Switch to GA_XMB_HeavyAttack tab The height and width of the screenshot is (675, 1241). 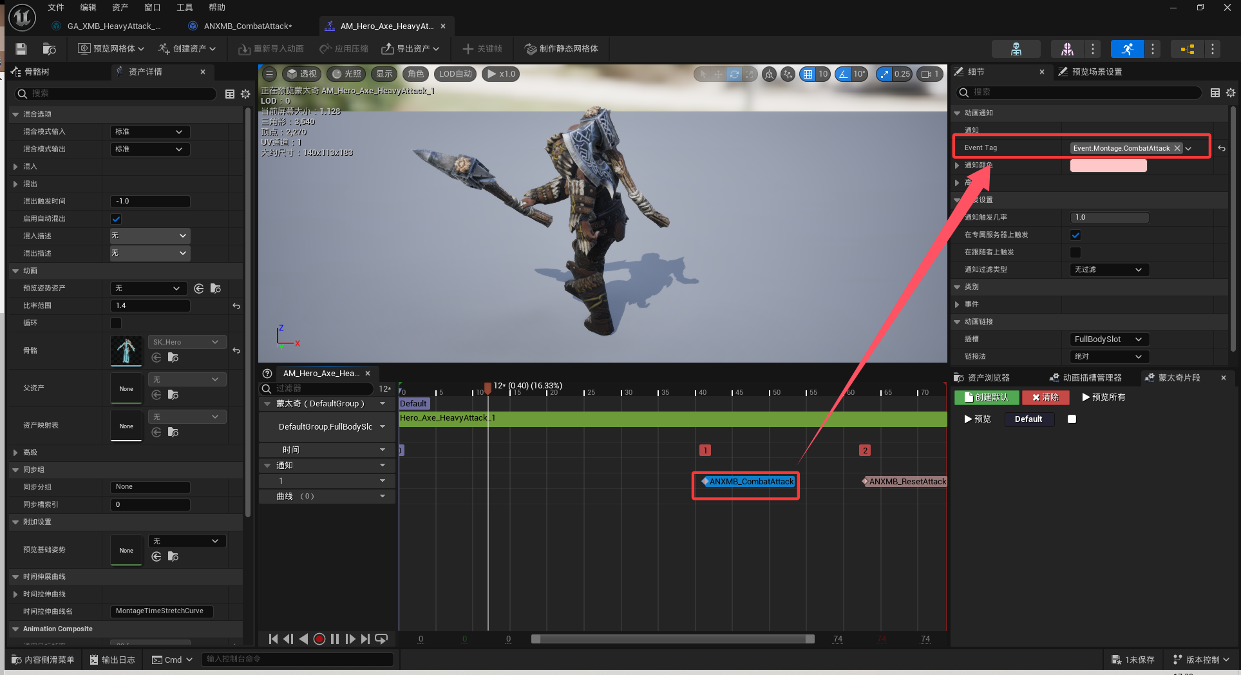click(107, 26)
